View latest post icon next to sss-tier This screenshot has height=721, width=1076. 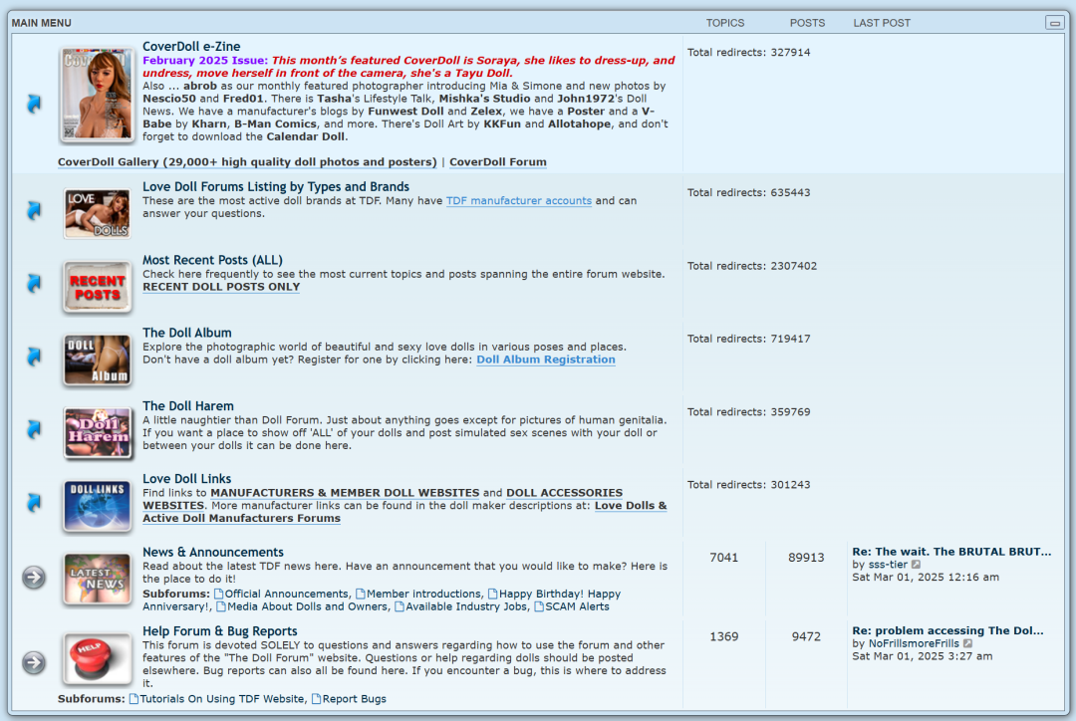pos(917,565)
